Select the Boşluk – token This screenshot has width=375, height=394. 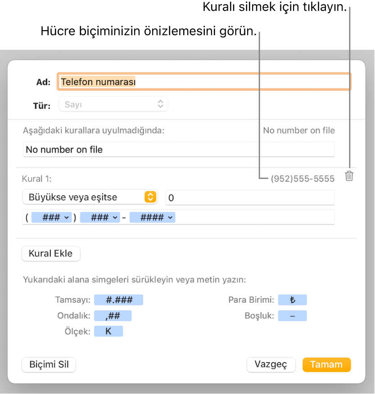pos(292,316)
